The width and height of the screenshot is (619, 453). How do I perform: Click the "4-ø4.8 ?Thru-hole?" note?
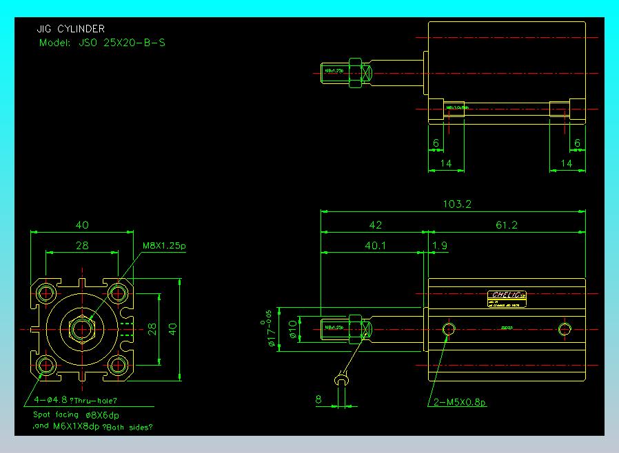(x=75, y=400)
